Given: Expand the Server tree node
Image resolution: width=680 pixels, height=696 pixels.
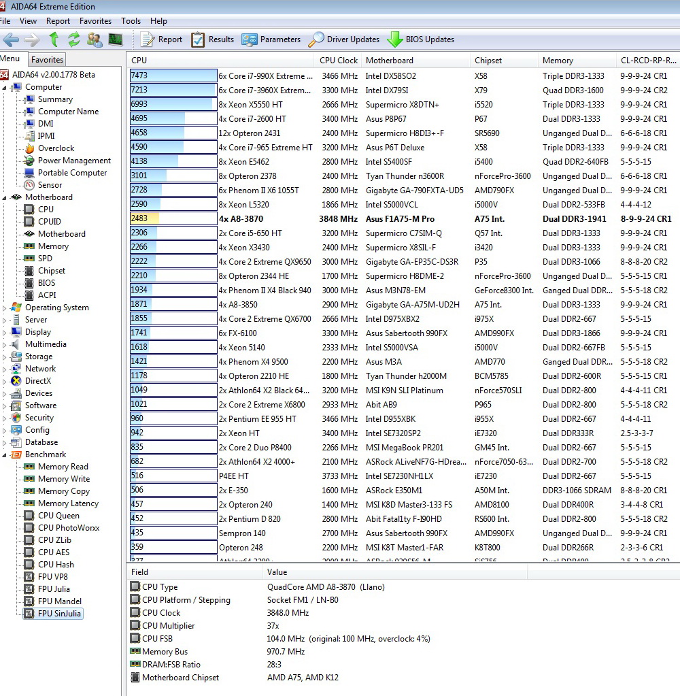Looking at the screenshot, I should pyautogui.click(x=5, y=320).
